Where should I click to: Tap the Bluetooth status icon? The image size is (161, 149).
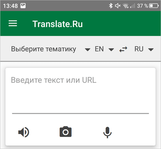click(x=111, y=6)
